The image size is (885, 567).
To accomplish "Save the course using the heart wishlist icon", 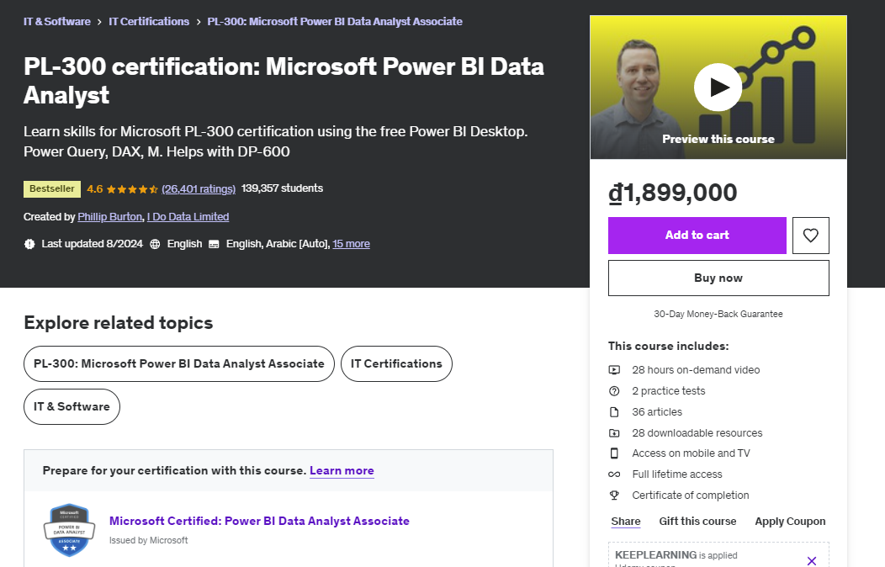I will (x=810, y=236).
